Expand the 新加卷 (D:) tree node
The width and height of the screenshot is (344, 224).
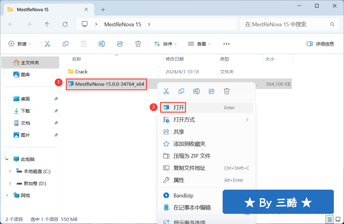(10, 184)
